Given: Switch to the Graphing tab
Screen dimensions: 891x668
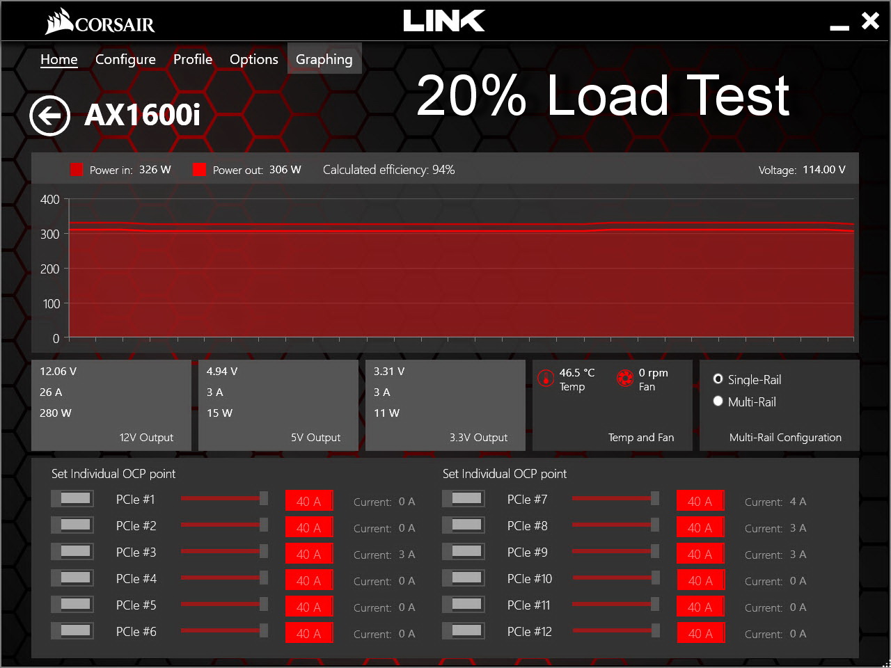Looking at the screenshot, I should click(x=324, y=59).
